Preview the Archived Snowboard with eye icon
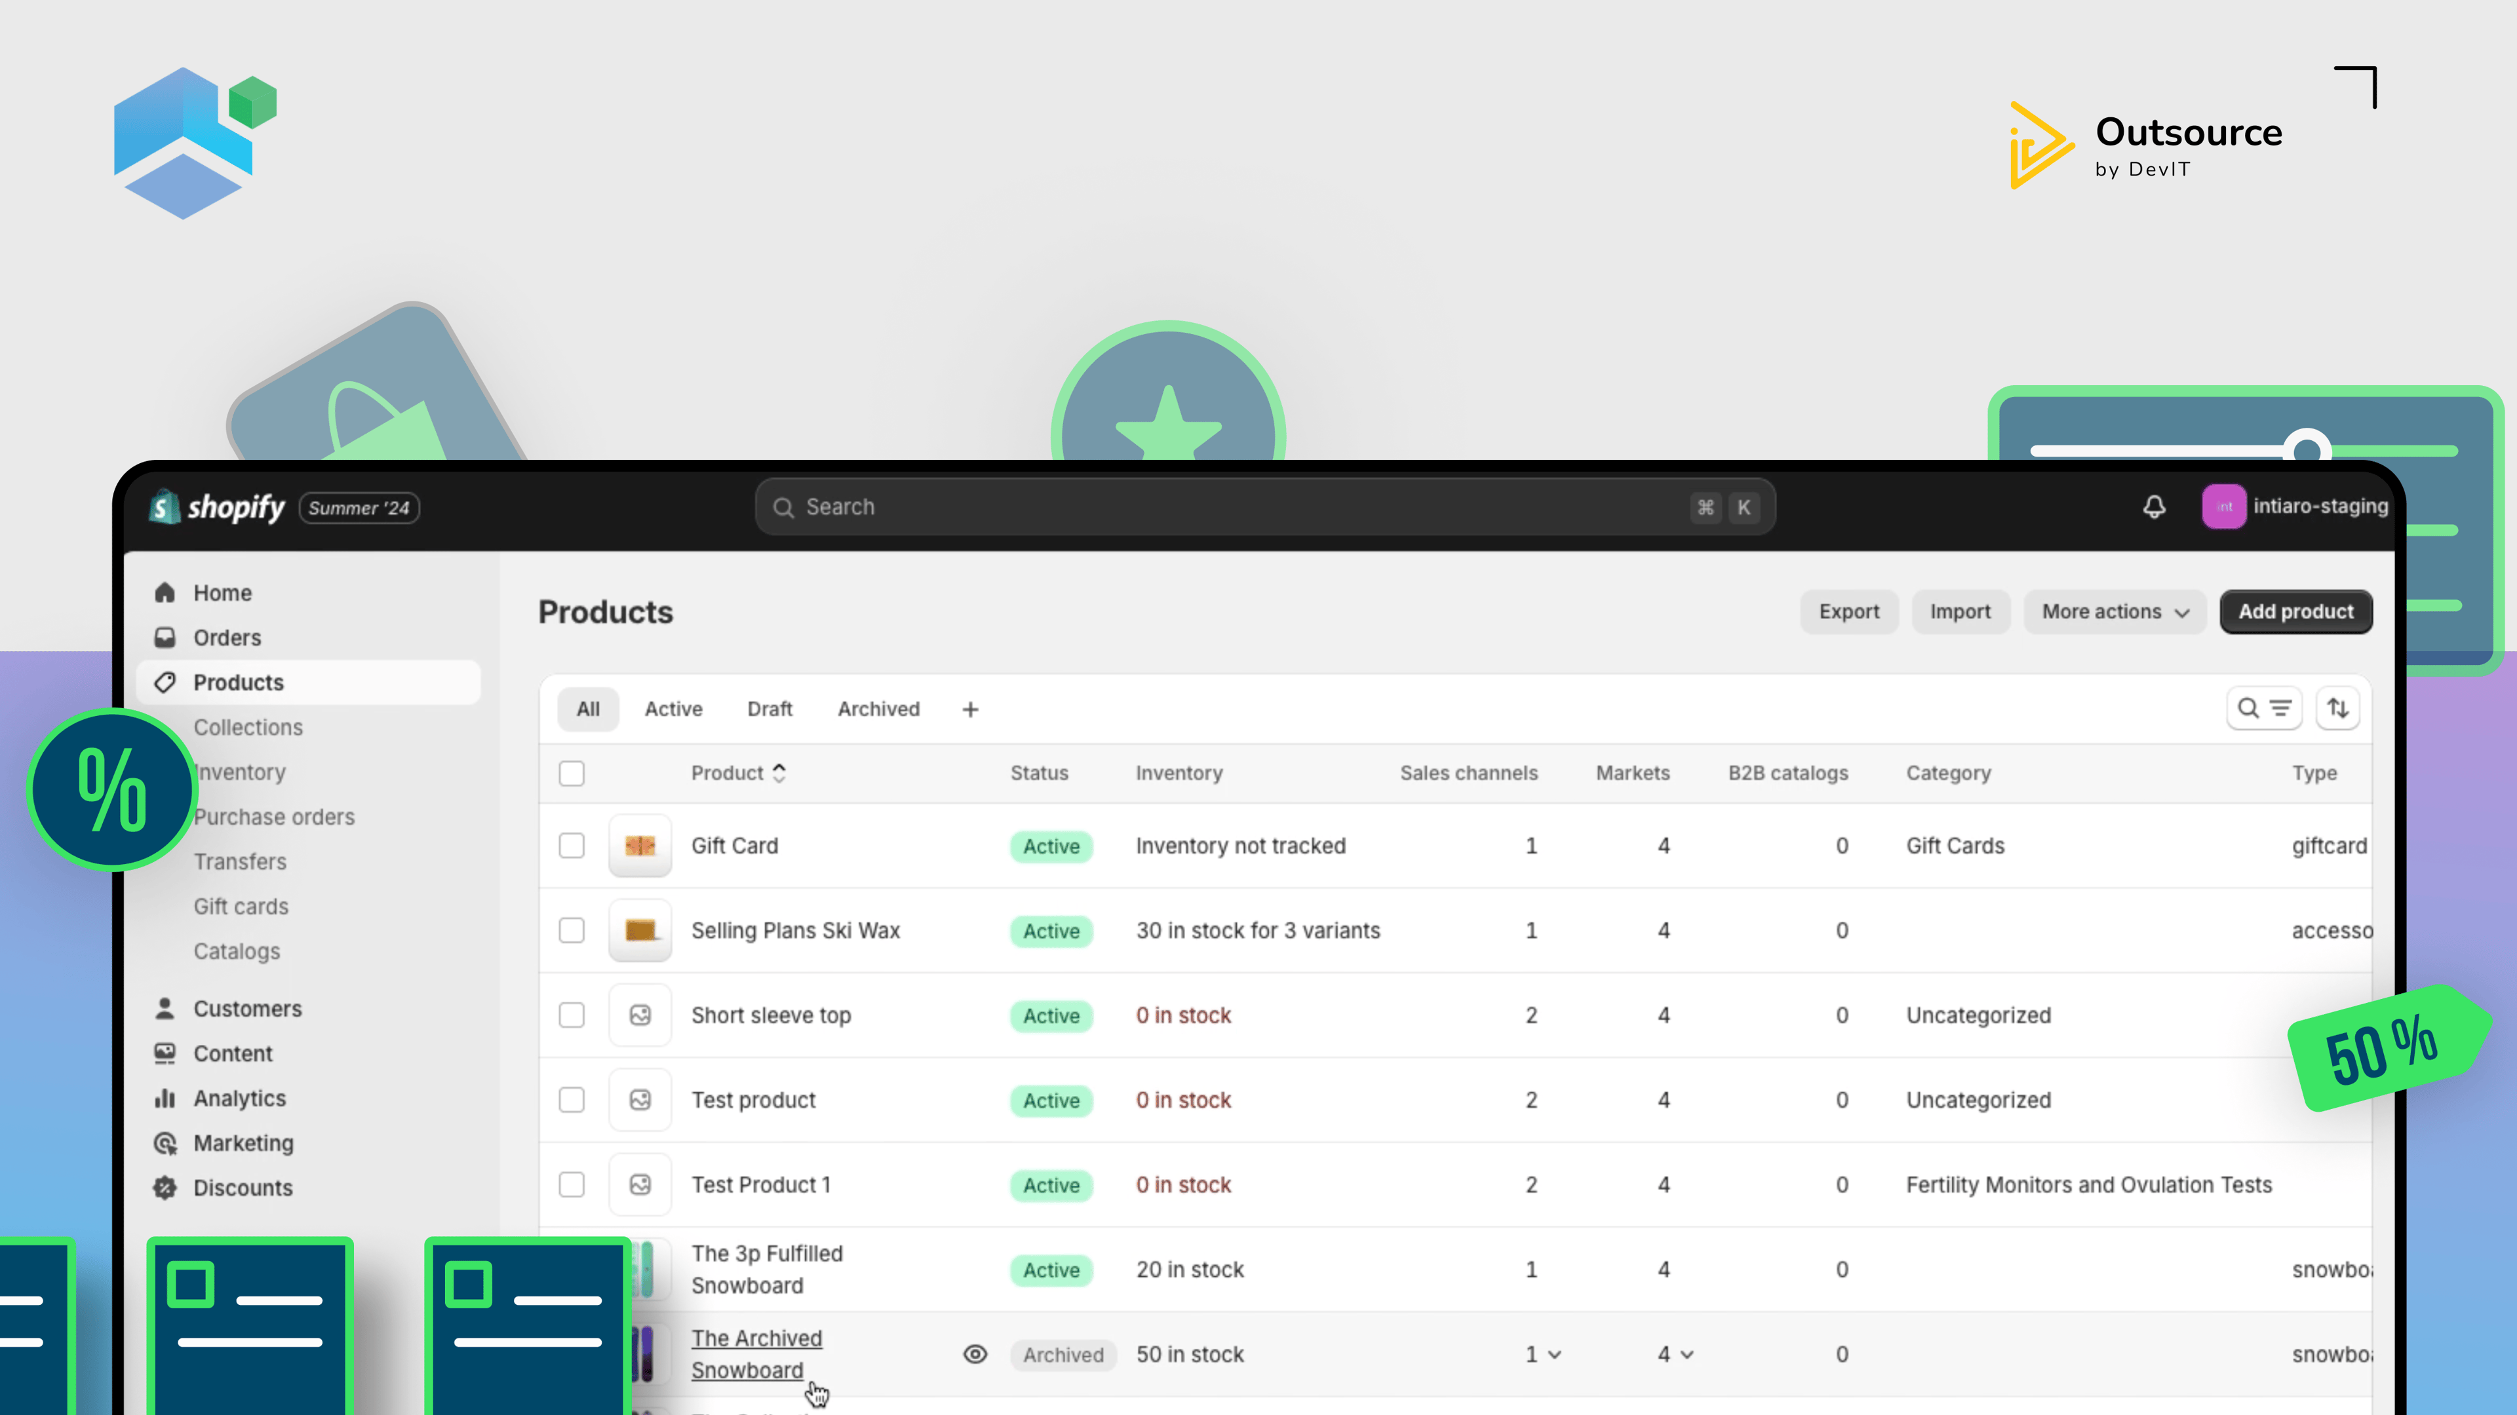 point(975,1355)
